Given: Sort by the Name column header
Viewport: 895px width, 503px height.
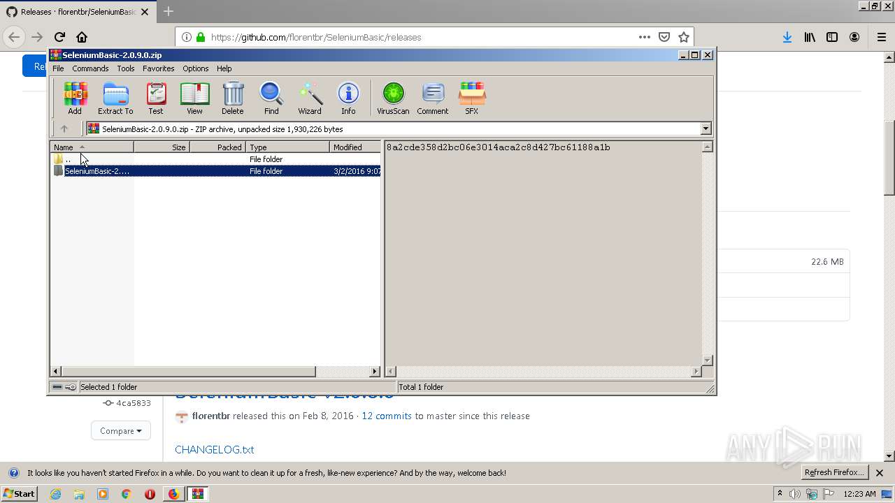Looking at the screenshot, I should pyautogui.click(x=92, y=147).
